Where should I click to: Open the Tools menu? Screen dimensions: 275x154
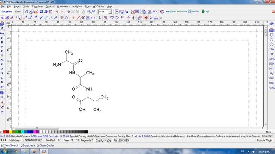pos(26,6)
